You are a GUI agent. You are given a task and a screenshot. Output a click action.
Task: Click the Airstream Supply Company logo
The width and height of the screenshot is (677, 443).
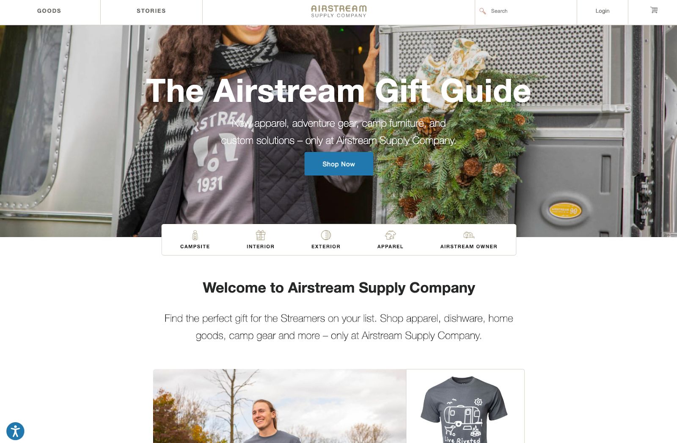(339, 11)
